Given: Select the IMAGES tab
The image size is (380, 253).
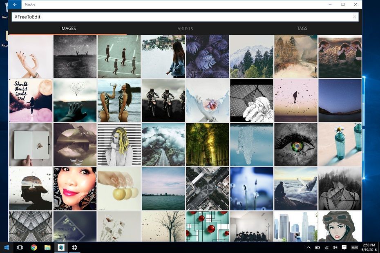Looking at the screenshot, I should click(x=68, y=29).
